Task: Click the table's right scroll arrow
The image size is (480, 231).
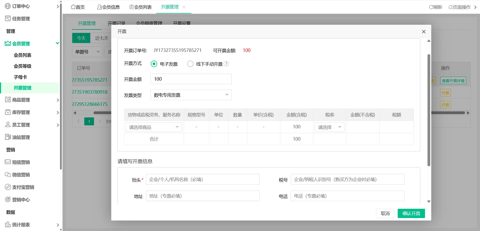Action: click(468, 113)
